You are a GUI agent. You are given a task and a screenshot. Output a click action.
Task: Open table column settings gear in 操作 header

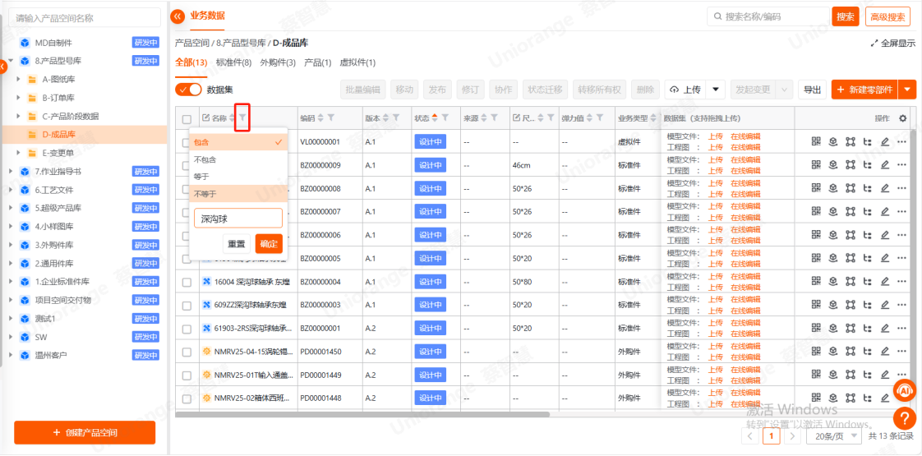902,118
